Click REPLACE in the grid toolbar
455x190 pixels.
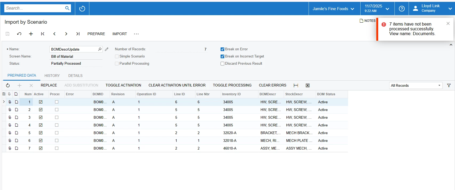pos(49,85)
